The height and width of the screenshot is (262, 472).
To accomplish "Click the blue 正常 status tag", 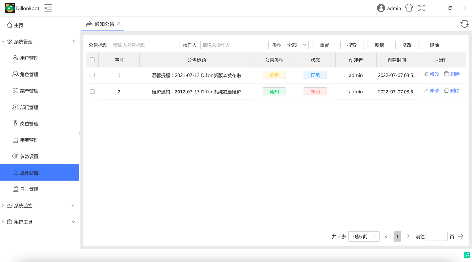I will point(315,75).
